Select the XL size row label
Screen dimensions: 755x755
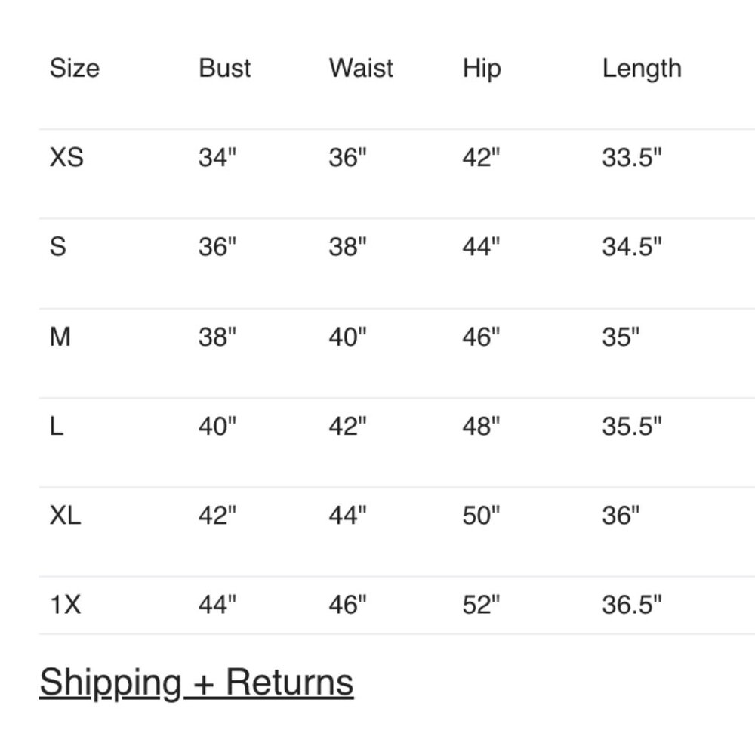(x=65, y=515)
